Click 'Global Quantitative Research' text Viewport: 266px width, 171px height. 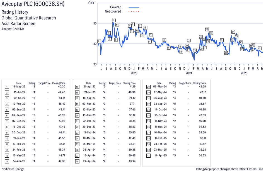29,18
